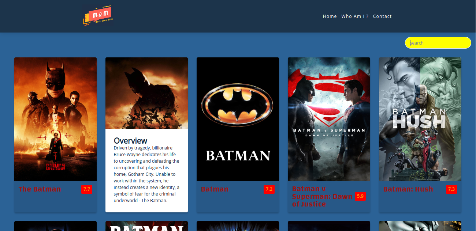Select Batman v Superman poster
This screenshot has width=476, height=231.
pos(329,119)
